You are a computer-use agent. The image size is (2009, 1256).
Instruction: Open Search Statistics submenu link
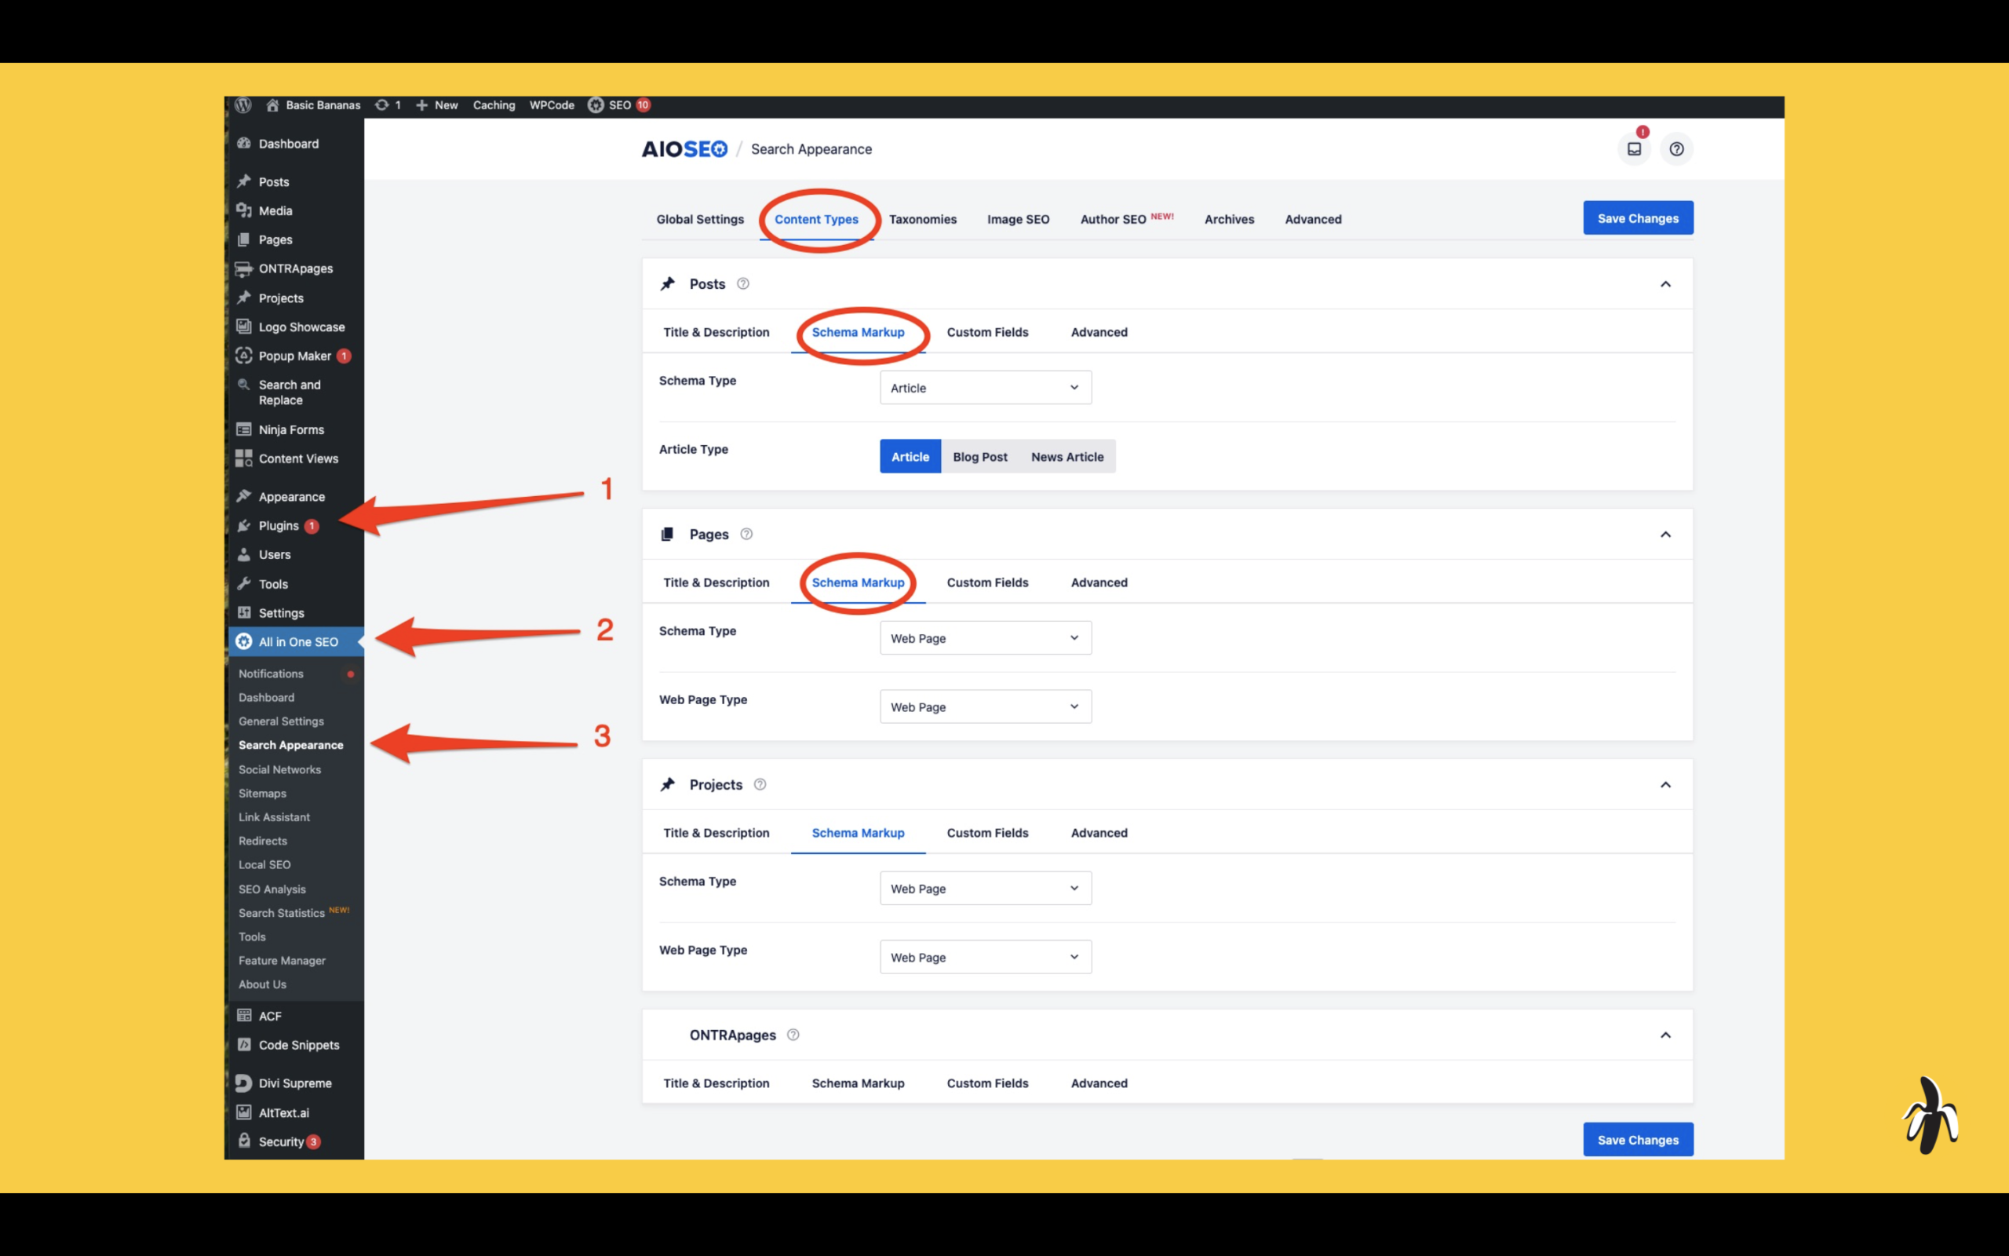pyautogui.click(x=293, y=912)
